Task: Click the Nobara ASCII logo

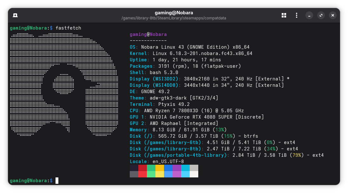Action: (x=64, y=85)
